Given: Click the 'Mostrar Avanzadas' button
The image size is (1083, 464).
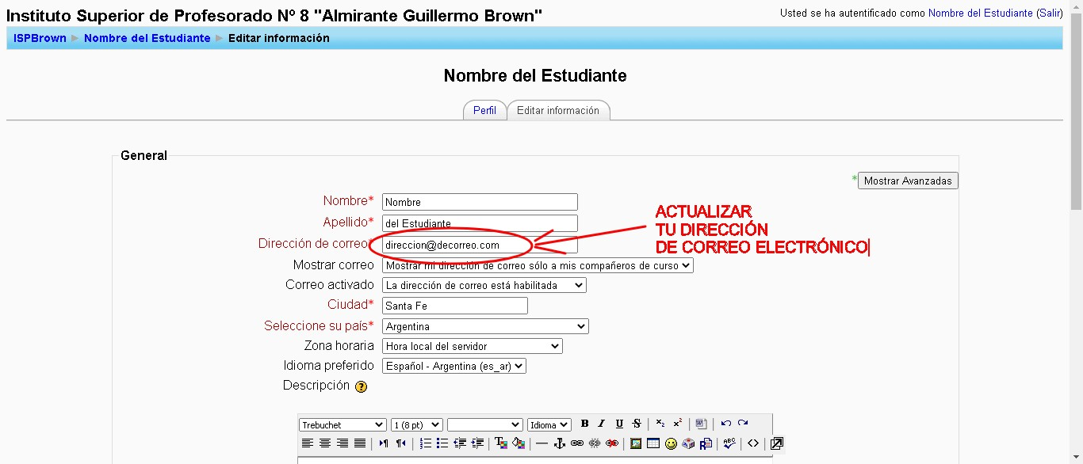Looking at the screenshot, I should [908, 181].
